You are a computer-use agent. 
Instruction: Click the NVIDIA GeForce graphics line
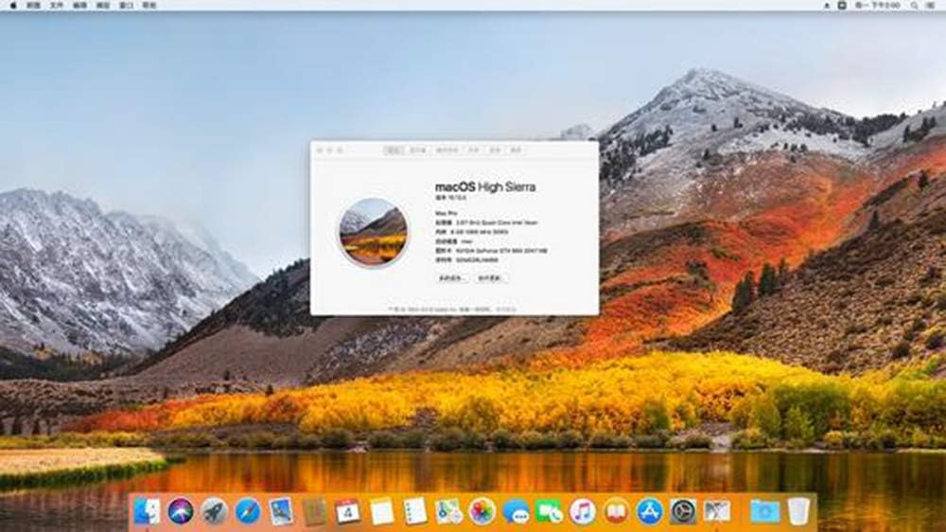point(491,250)
